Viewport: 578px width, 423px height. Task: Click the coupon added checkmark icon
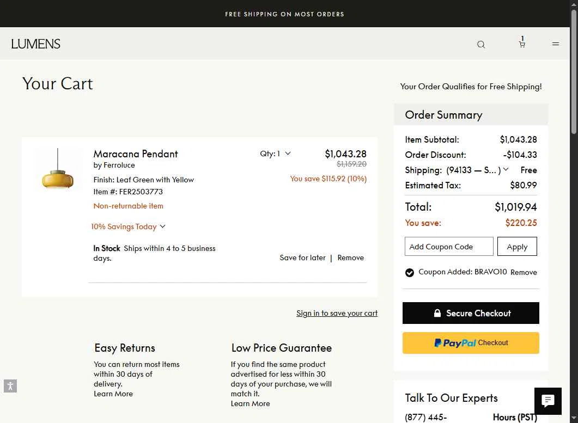pyautogui.click(x=410, y=273)
